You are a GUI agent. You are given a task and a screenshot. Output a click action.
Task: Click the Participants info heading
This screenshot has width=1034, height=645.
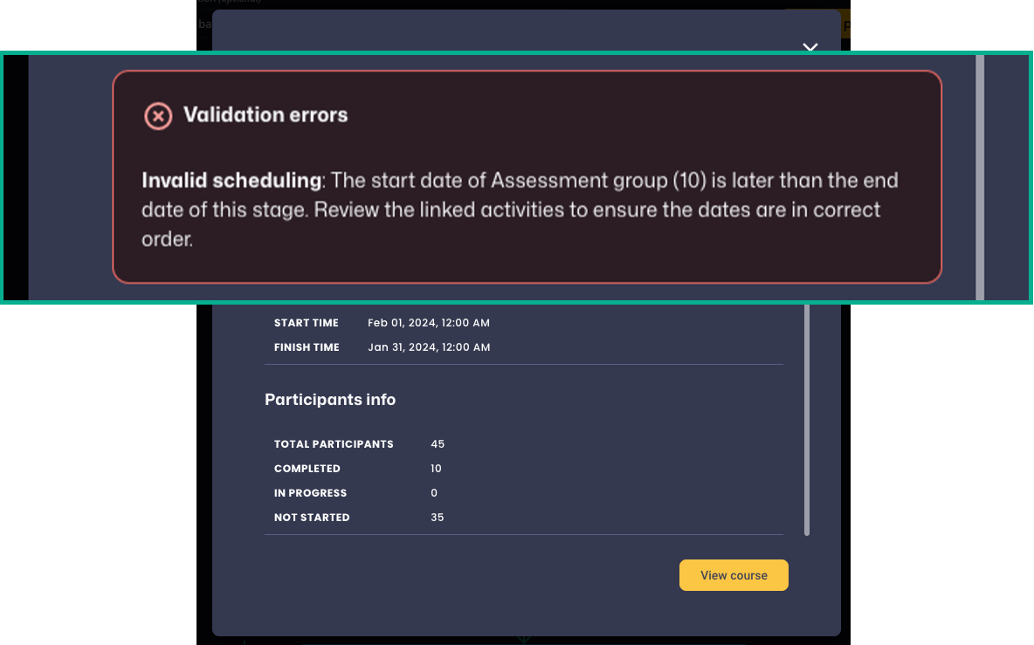[x=330, y=400]
